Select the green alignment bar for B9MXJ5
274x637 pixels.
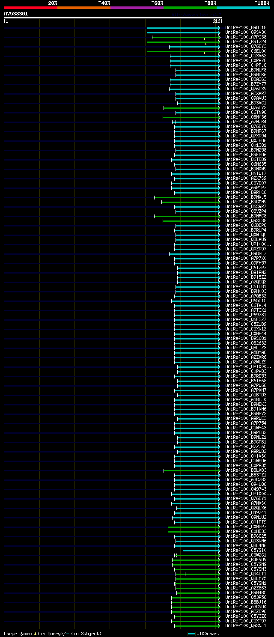pyautogui.click(x=188, y=197)
